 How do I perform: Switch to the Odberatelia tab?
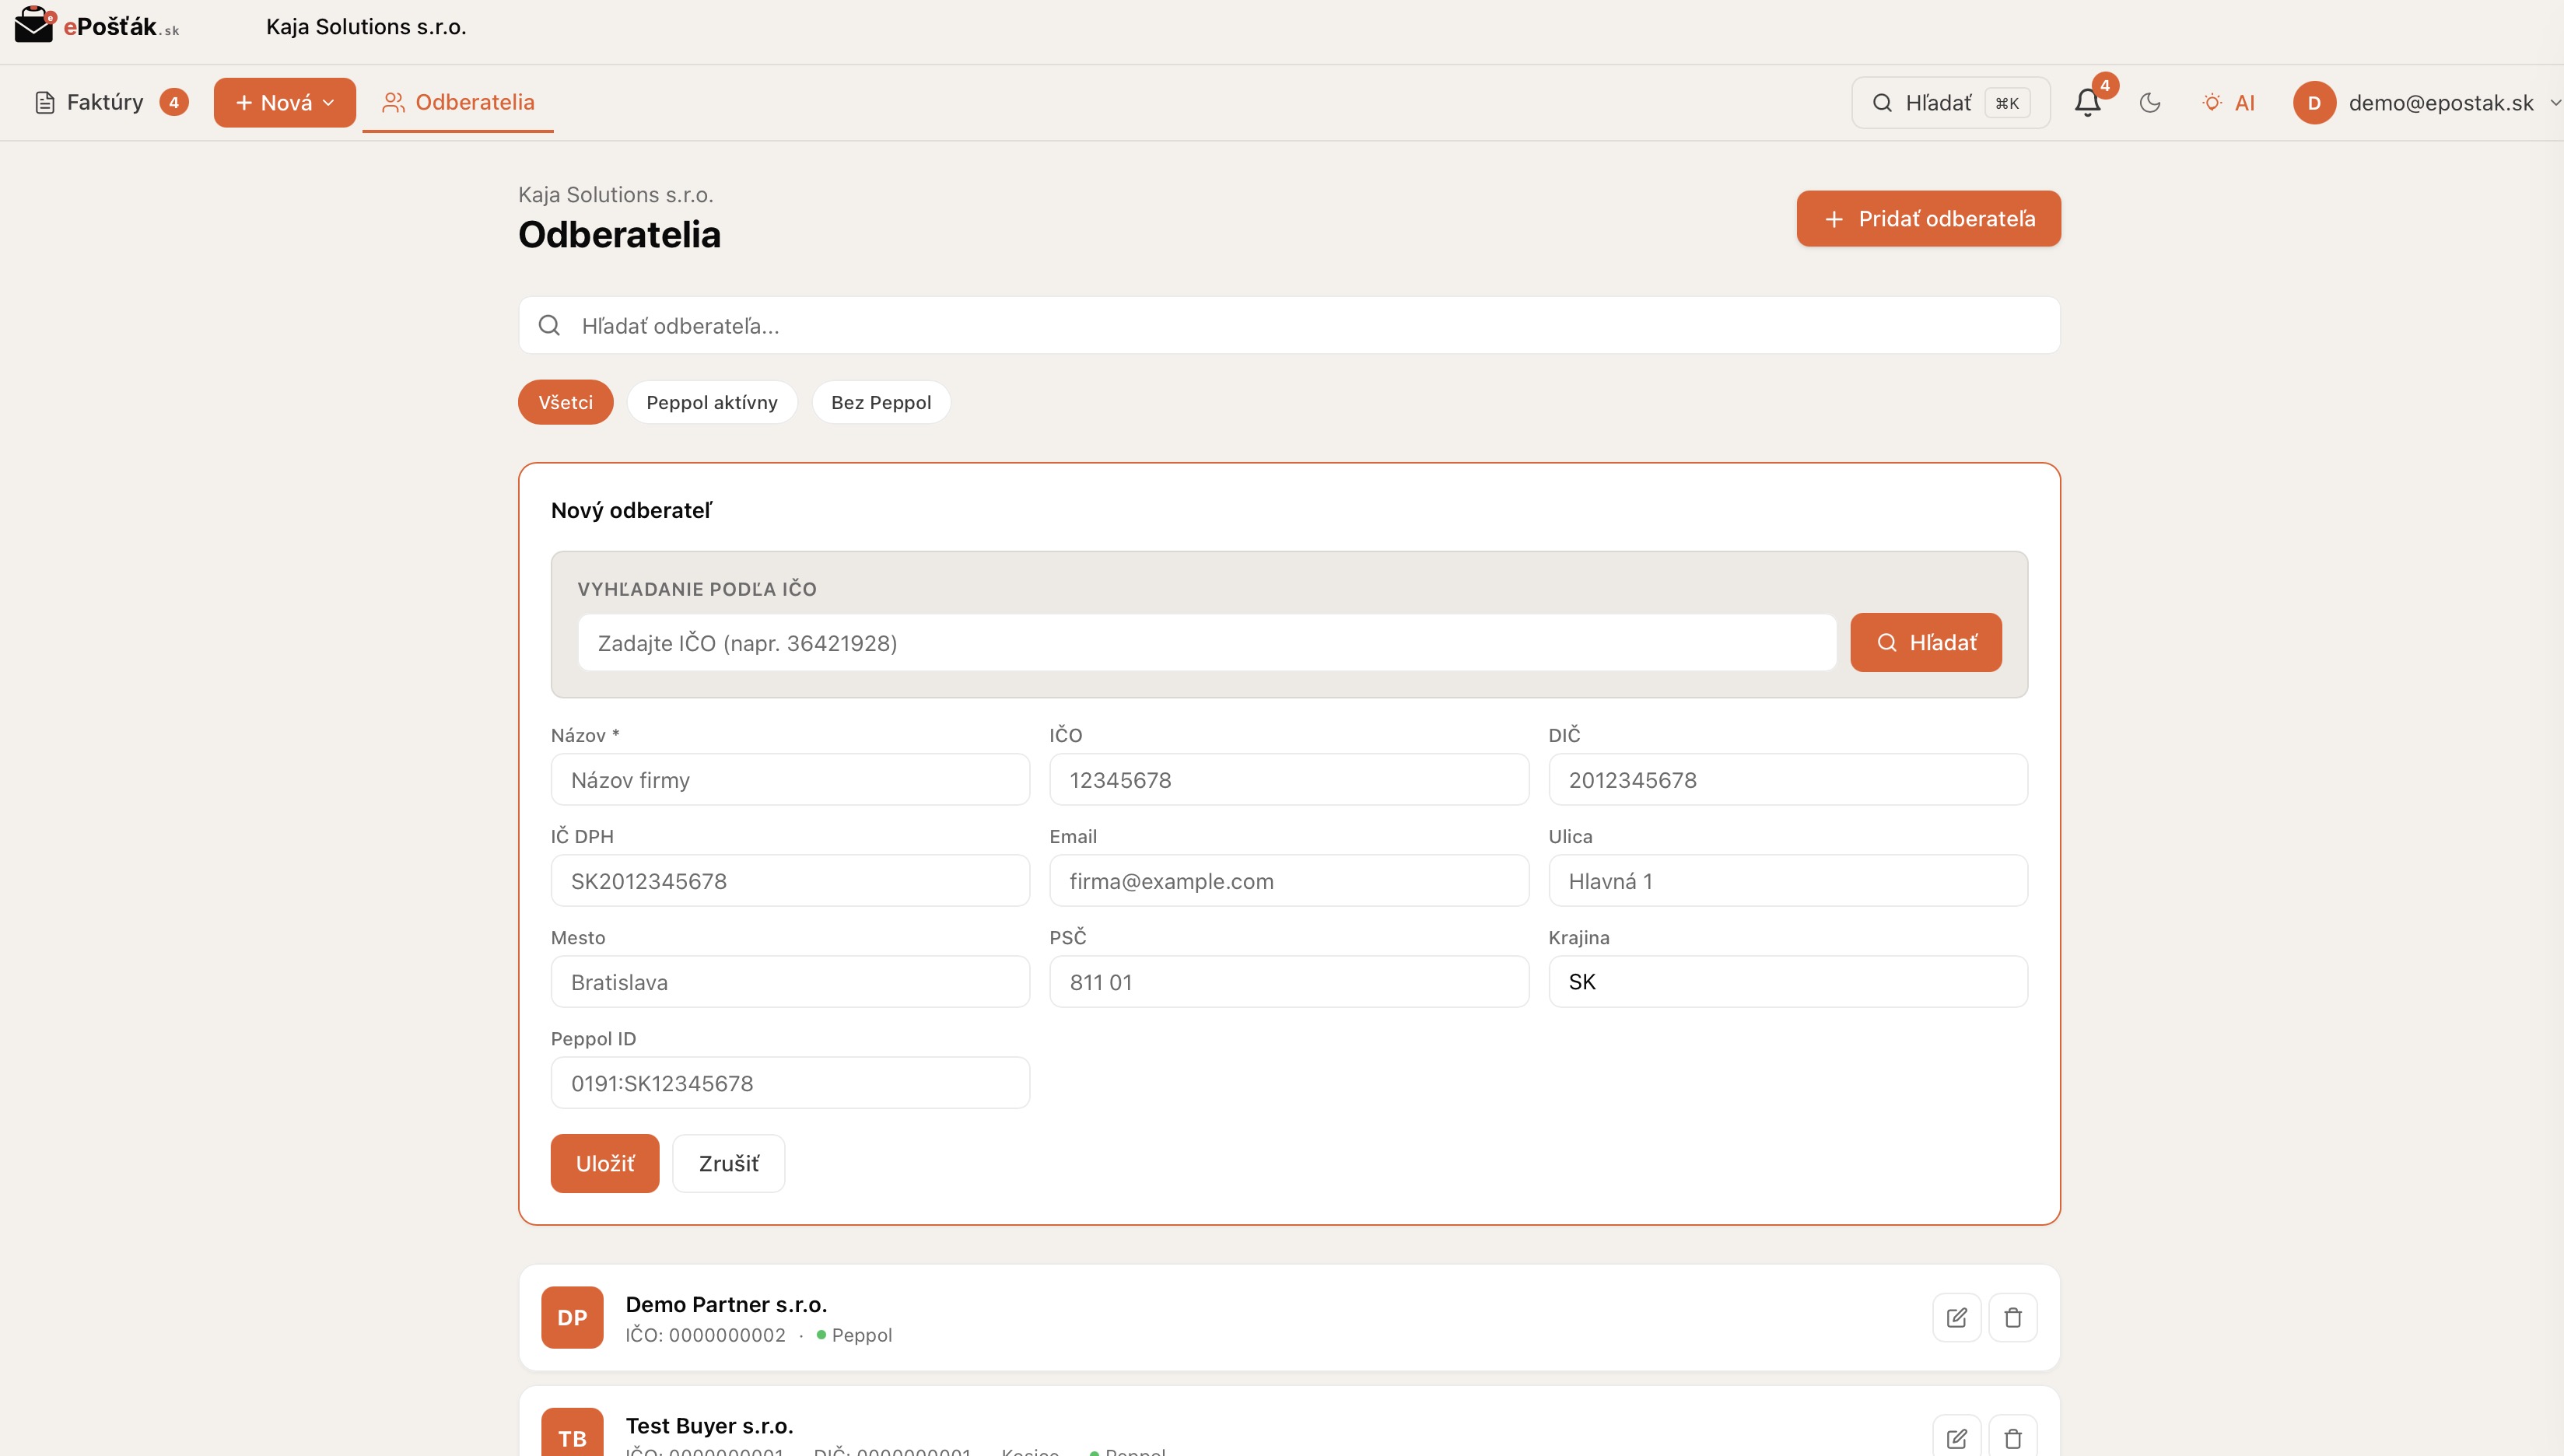coord(458,103)
